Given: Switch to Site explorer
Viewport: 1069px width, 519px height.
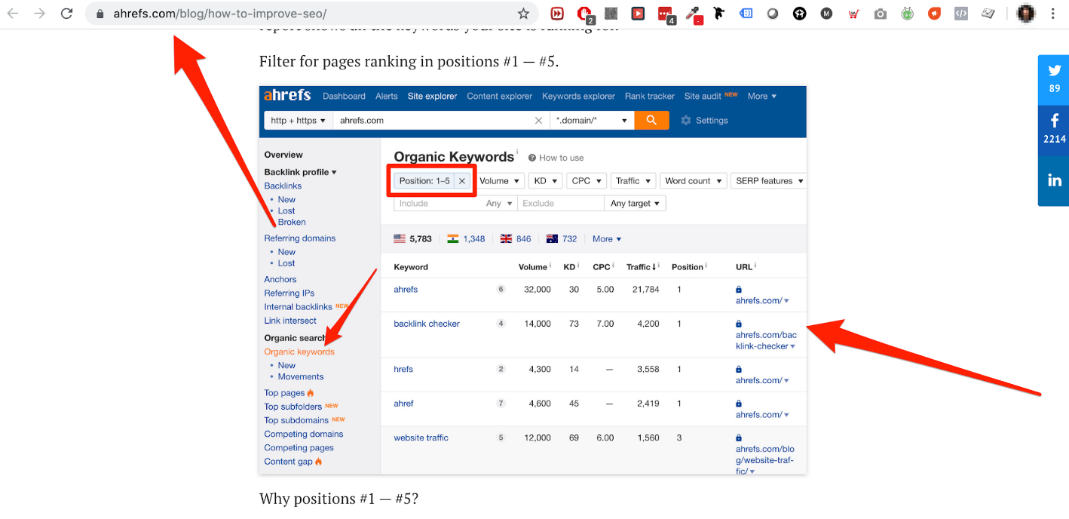Looking at the screenshot, I should click(433, 97).
